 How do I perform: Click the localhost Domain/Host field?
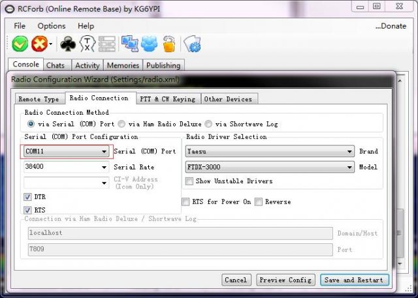pyautogui.click(x=180, y=233)
